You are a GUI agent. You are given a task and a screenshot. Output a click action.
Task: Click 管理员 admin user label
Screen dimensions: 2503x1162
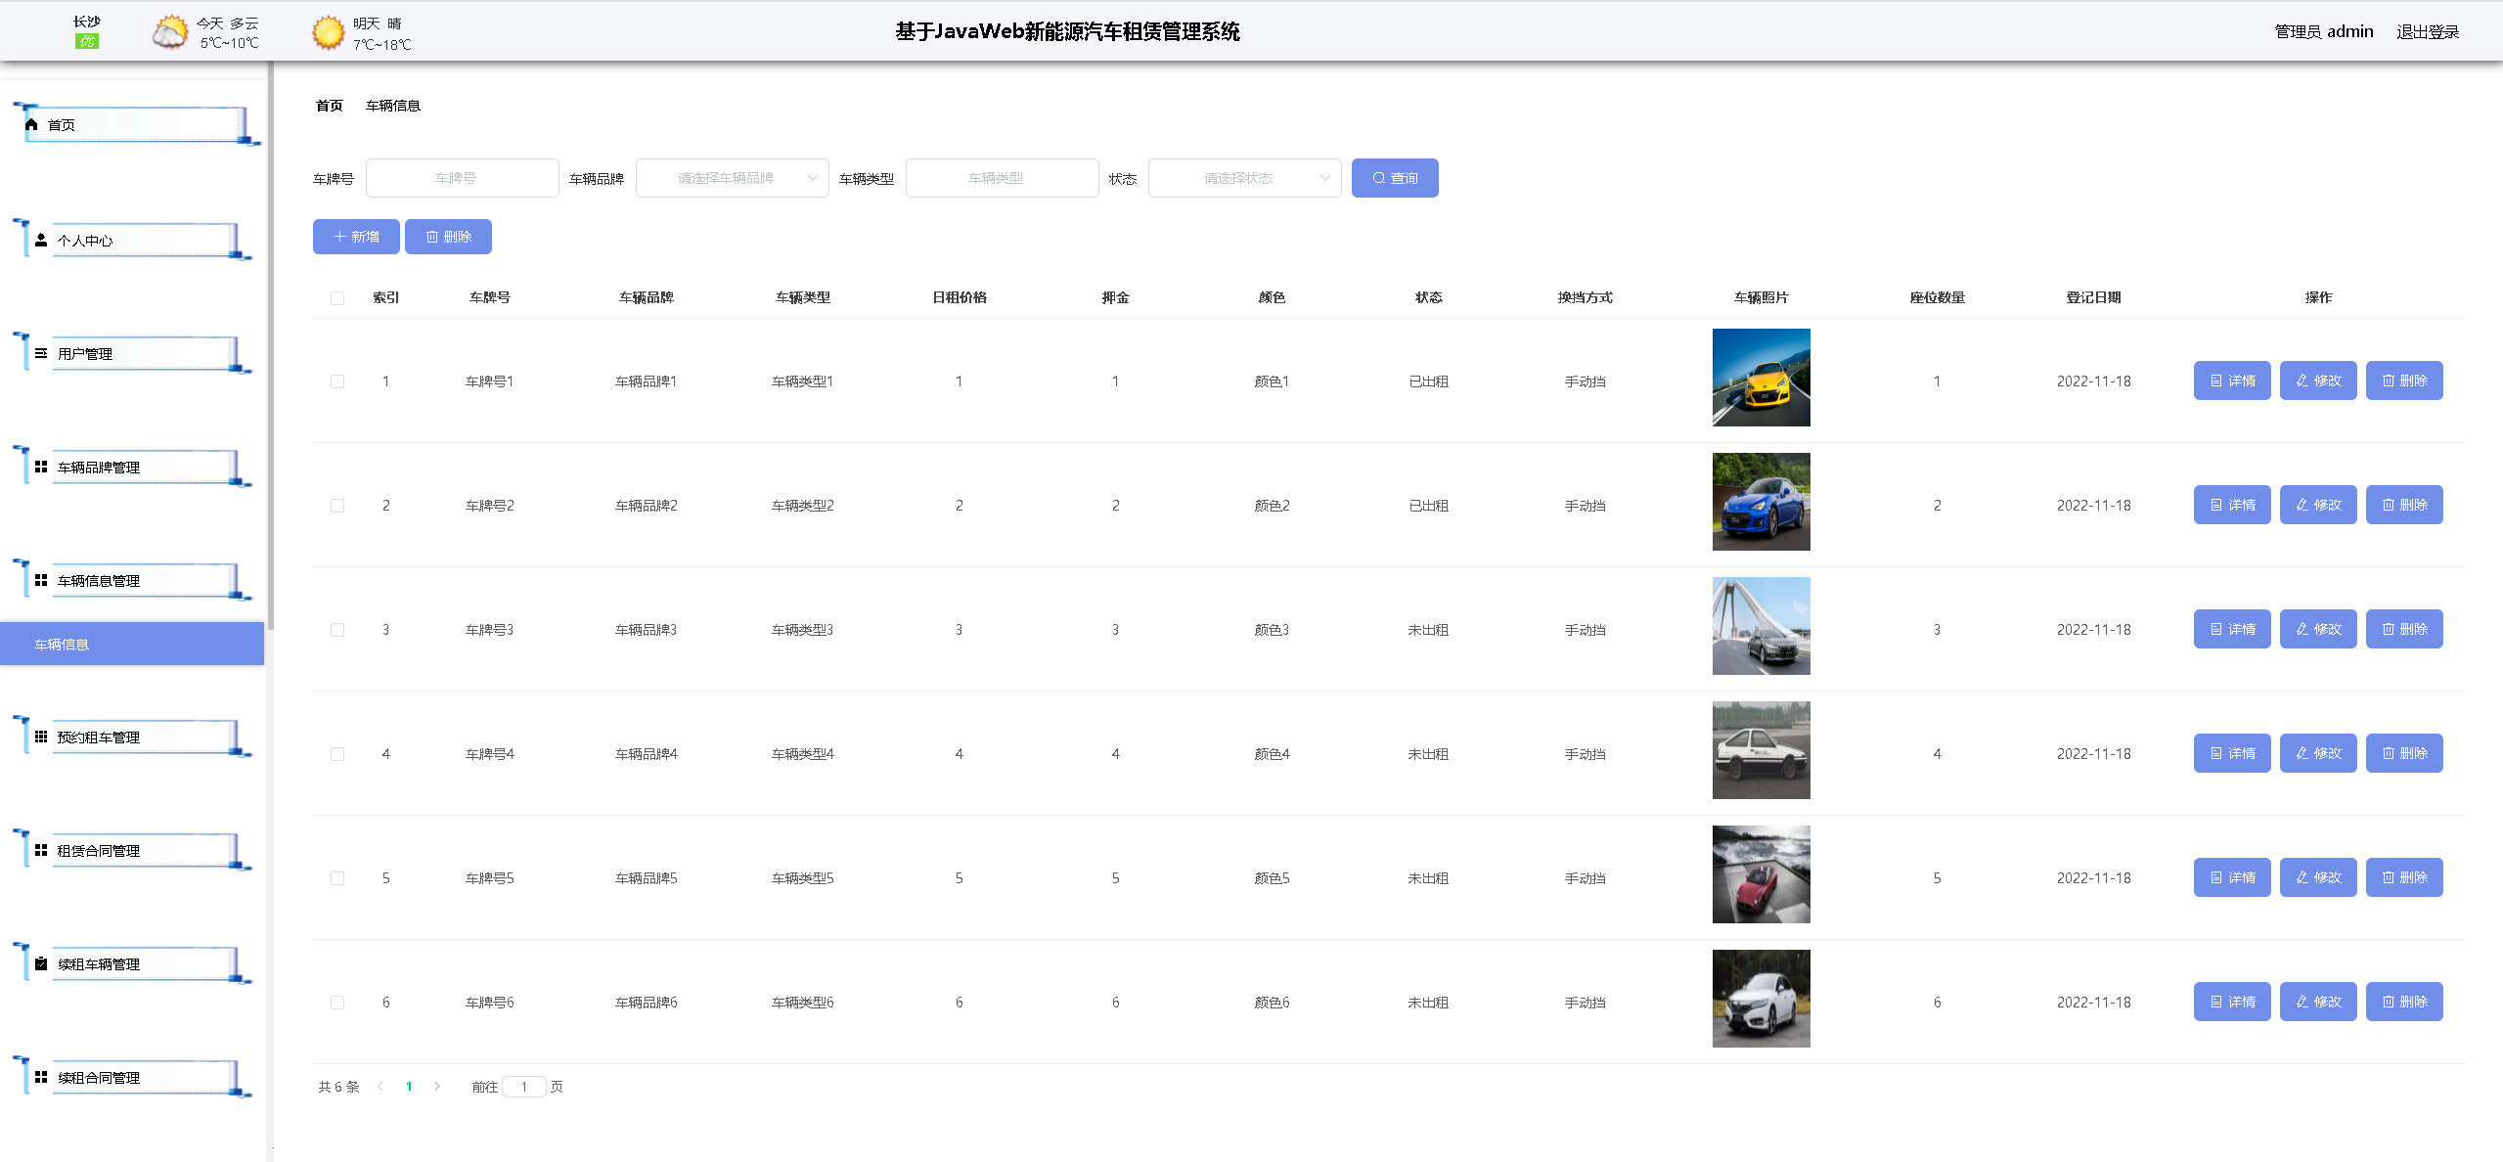coord(2324,31)
